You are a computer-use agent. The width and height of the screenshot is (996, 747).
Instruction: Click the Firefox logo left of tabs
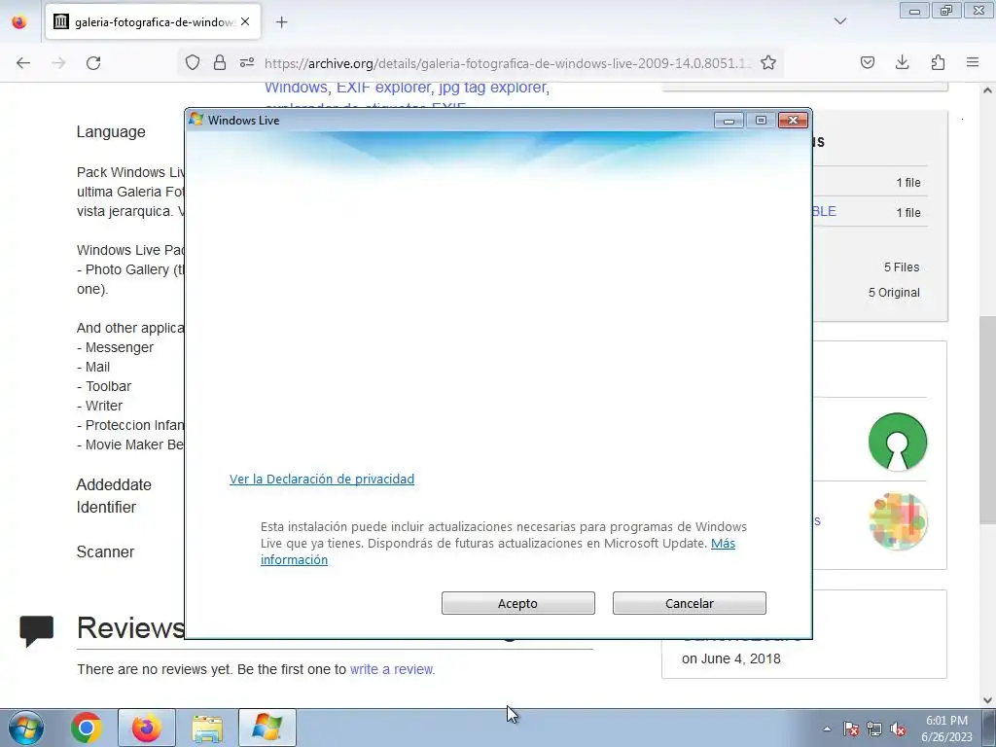click(x=19, y=22)
